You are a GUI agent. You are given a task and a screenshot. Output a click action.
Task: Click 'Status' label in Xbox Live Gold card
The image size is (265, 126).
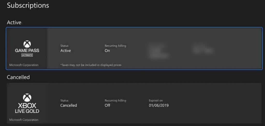(64, 100)
